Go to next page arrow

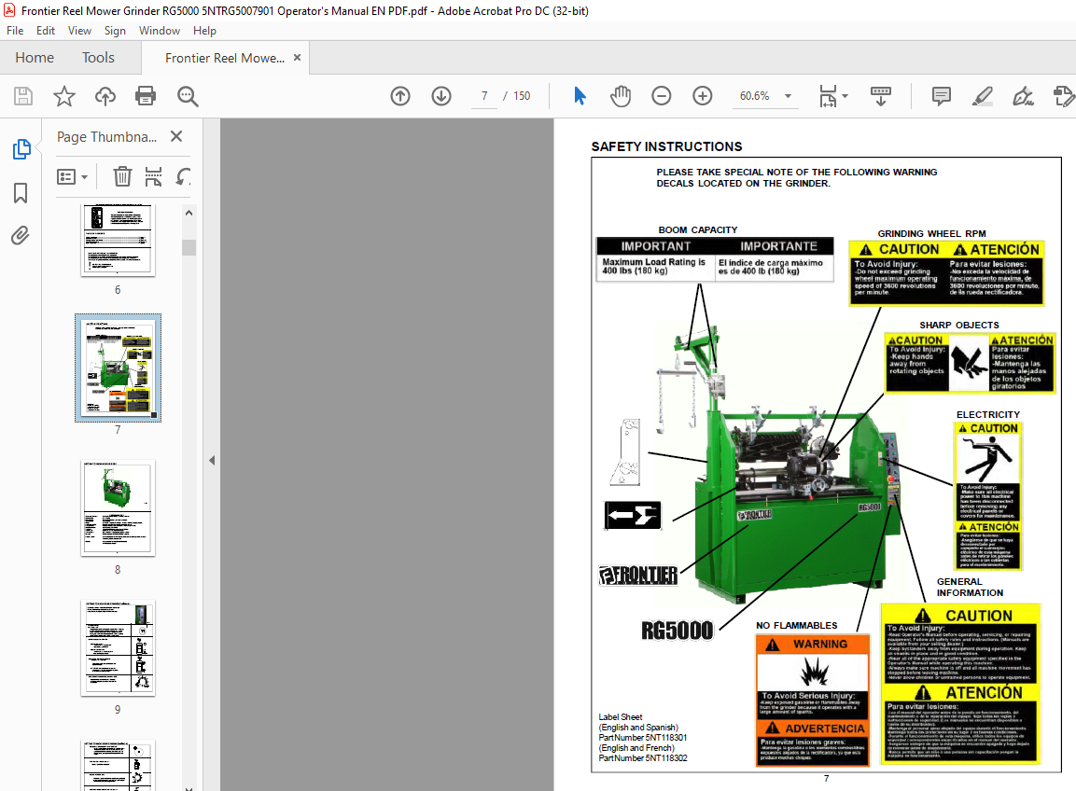[x=441, y=96]
